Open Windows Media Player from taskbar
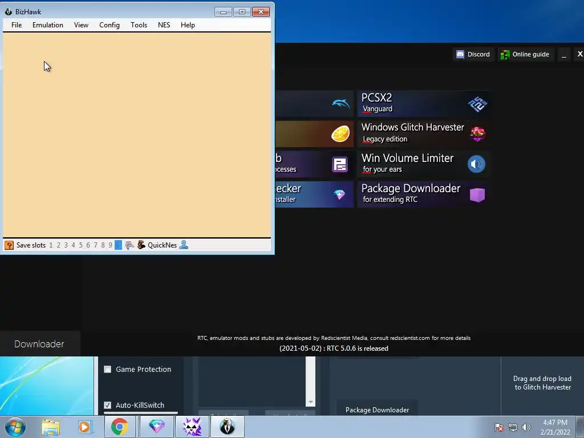Image resolution: width=584 pixels, height=438 pixels. (x=84, y=427)
